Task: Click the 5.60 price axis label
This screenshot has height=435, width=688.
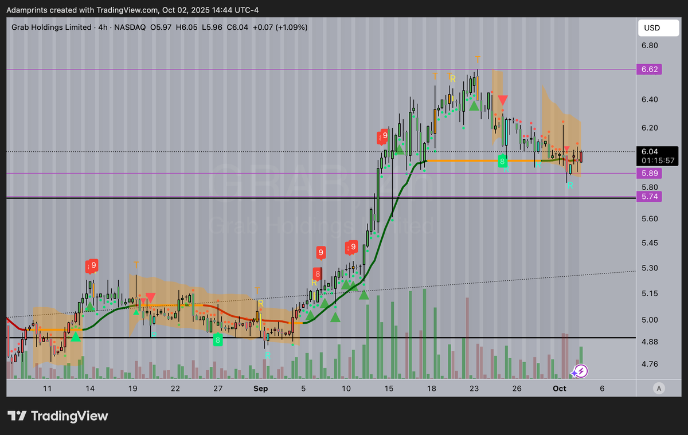Action: 650,218
